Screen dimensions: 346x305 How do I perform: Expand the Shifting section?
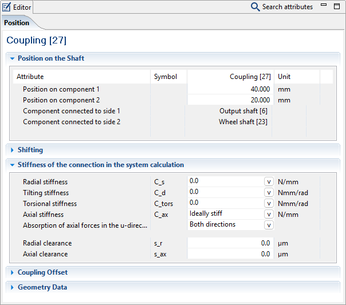[12, 150]
